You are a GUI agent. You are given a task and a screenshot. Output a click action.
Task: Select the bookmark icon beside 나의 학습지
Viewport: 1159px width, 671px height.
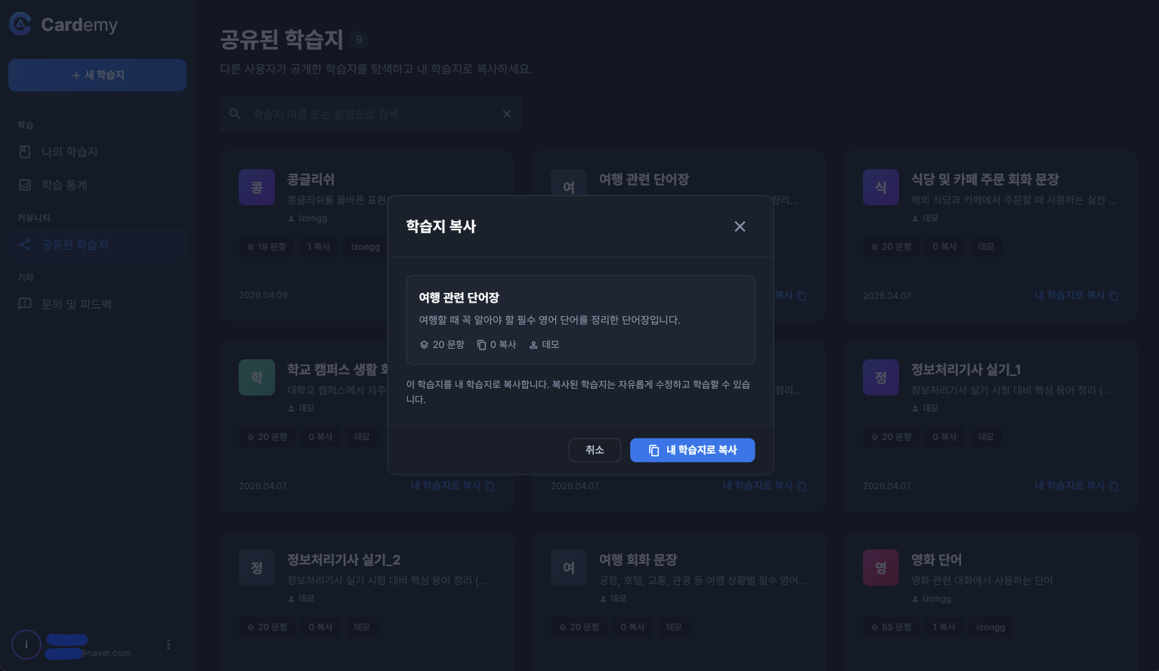25,151
